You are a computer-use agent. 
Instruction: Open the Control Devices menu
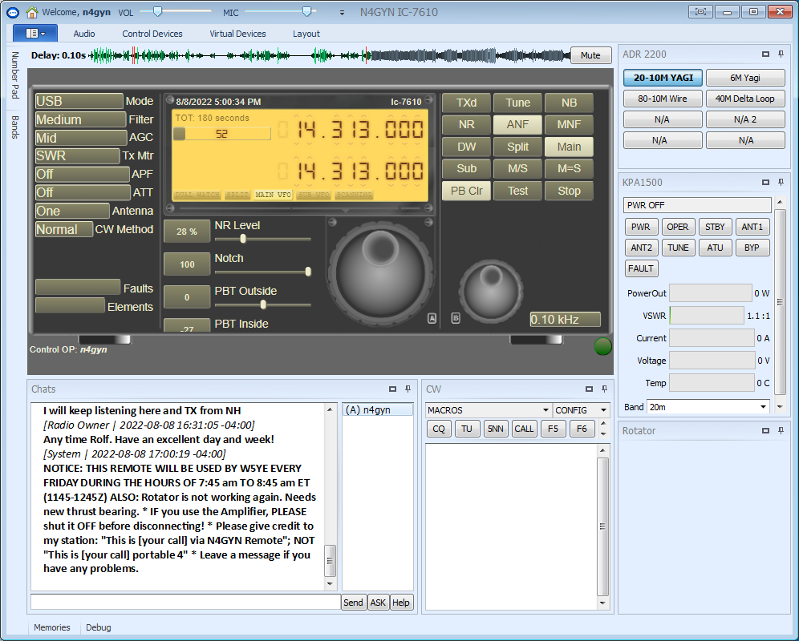(x=152, y=34)
